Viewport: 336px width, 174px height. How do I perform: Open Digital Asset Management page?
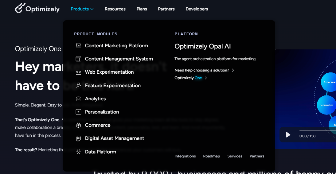(x=115, y=138)
